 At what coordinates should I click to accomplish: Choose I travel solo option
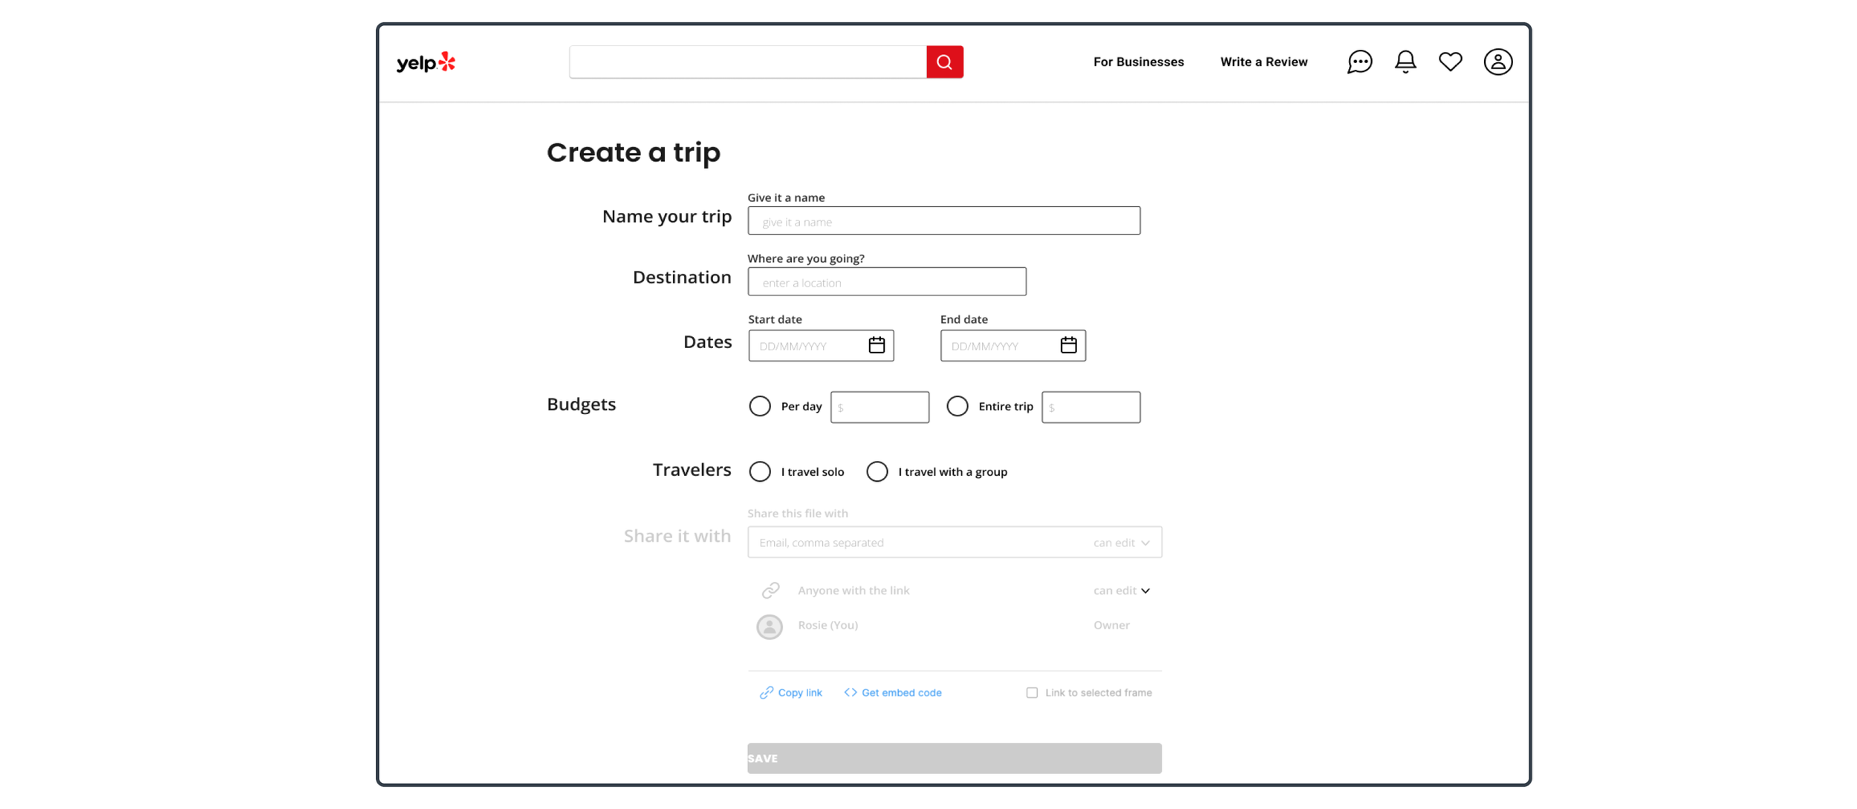(760, 471)
